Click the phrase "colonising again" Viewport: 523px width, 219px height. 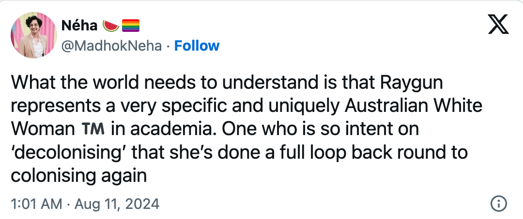(78, 176)
